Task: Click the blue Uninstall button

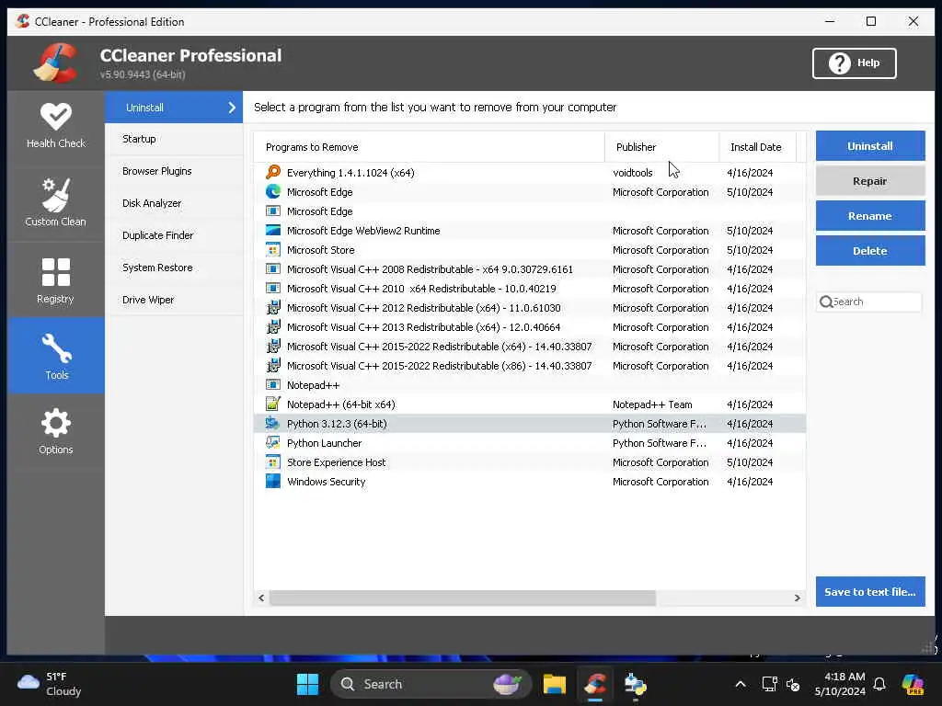Action: pos(870,146)
